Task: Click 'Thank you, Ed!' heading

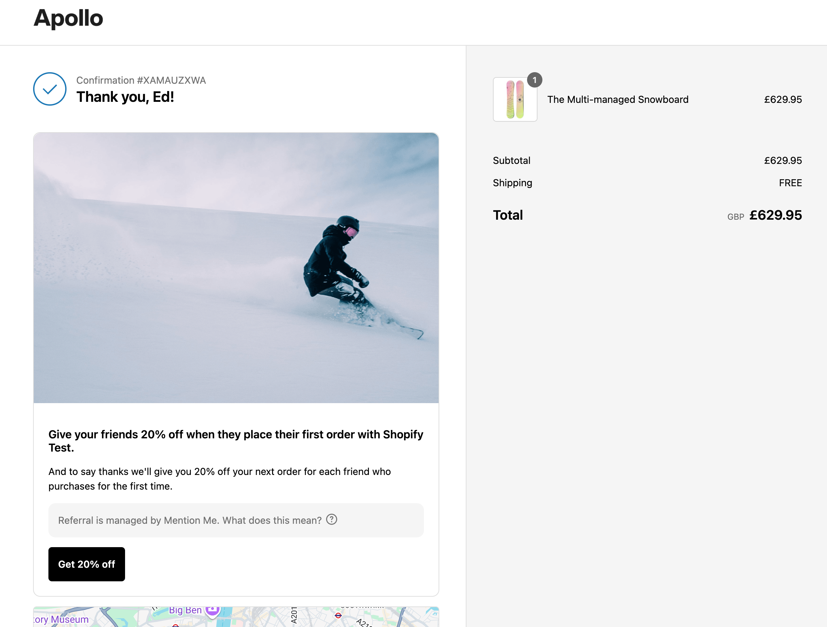Action: point(125,97)
